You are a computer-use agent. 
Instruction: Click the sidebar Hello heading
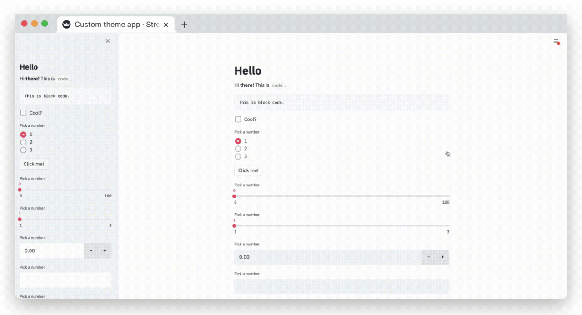point(29,67)
